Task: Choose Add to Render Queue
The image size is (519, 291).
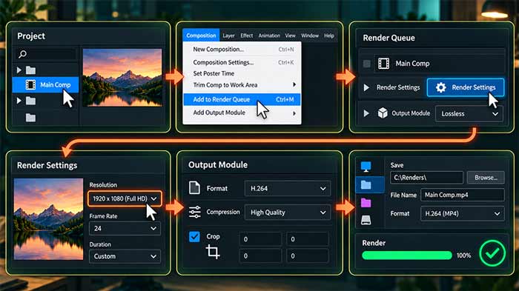Action: (242, 99)
